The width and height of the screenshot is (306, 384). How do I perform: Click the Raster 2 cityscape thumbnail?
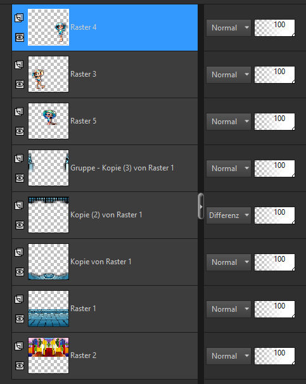[49, 355]
